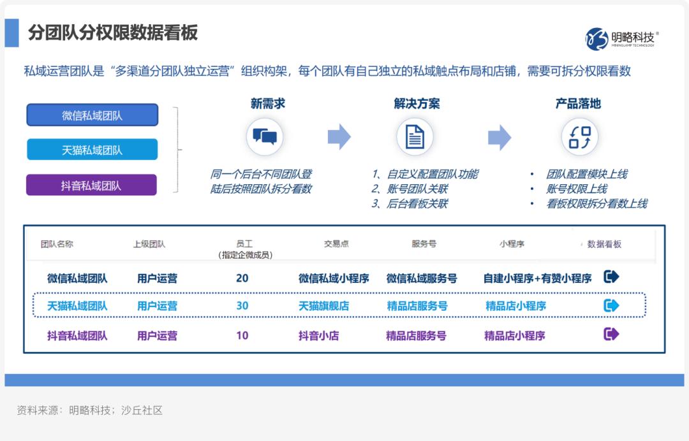Screen dimensions: 689x441
Task: Click the purple export arrow in the 抖音私域团队 row
Action: coord(611,334)
